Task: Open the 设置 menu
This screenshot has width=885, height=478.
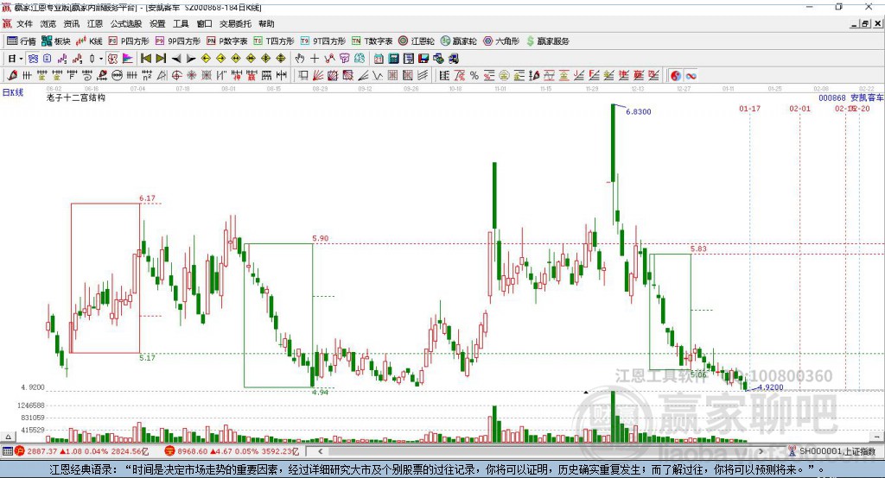Action: pyautogui.click(x=157, y=23)
